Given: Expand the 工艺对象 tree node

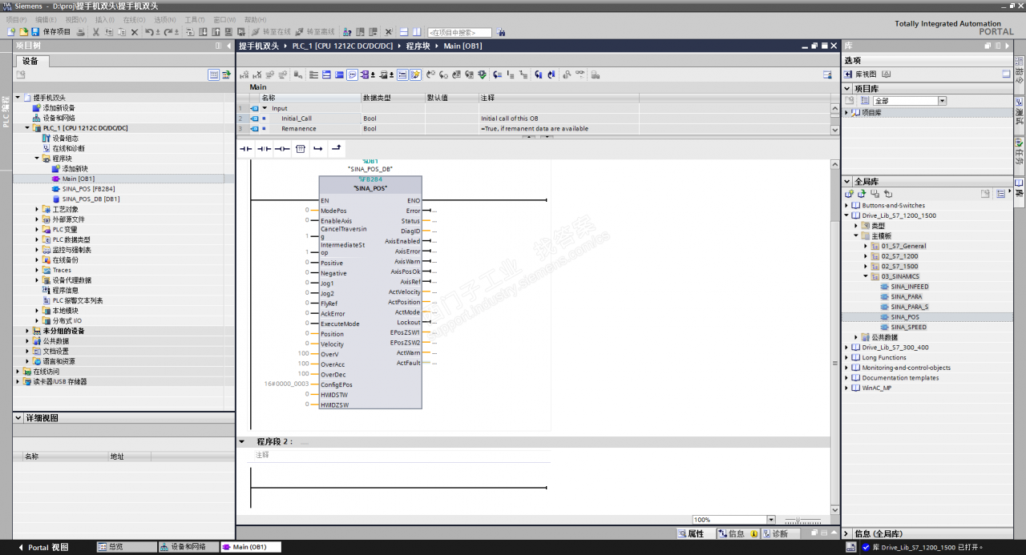Looking at the screenshot, I should click(37, 209).
